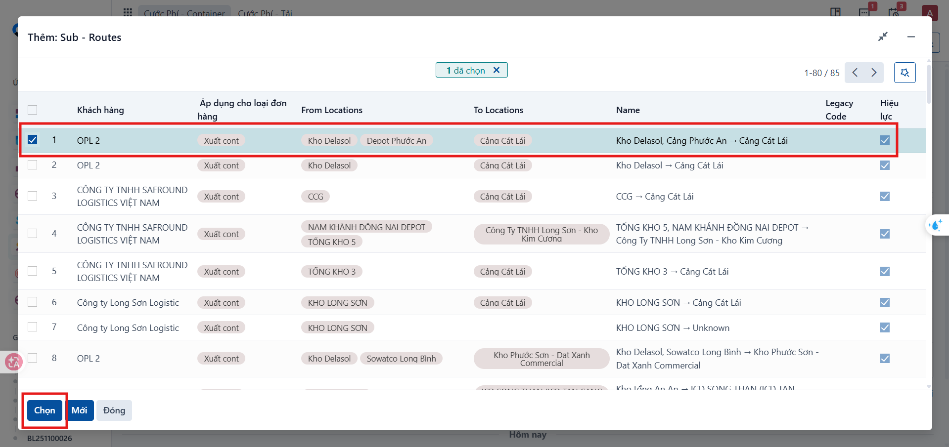
Task: Open the book panel icon in top bar
Action: [835, 12]
